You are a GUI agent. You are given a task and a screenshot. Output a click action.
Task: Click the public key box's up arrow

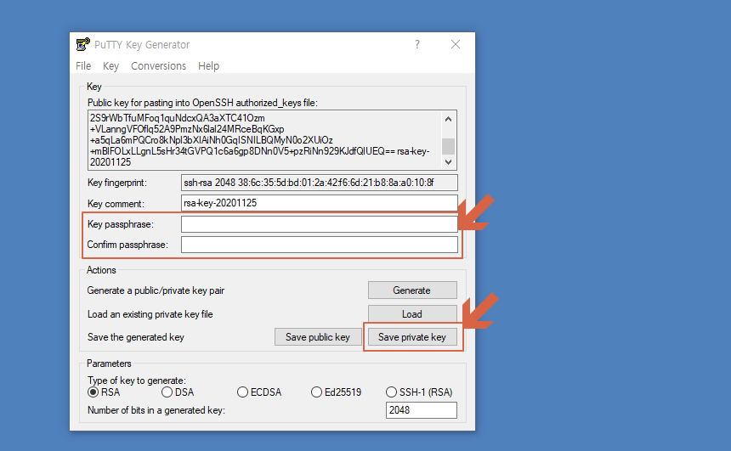click(x=449, y=119)
